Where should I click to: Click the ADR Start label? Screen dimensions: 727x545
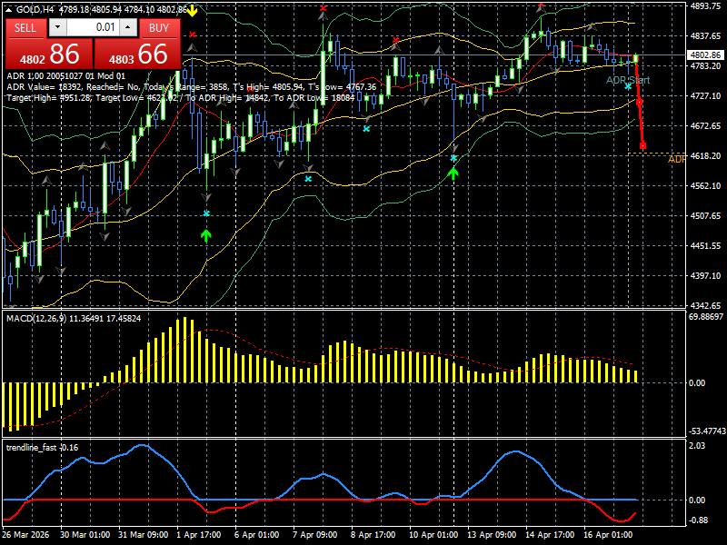click(628, 80)
